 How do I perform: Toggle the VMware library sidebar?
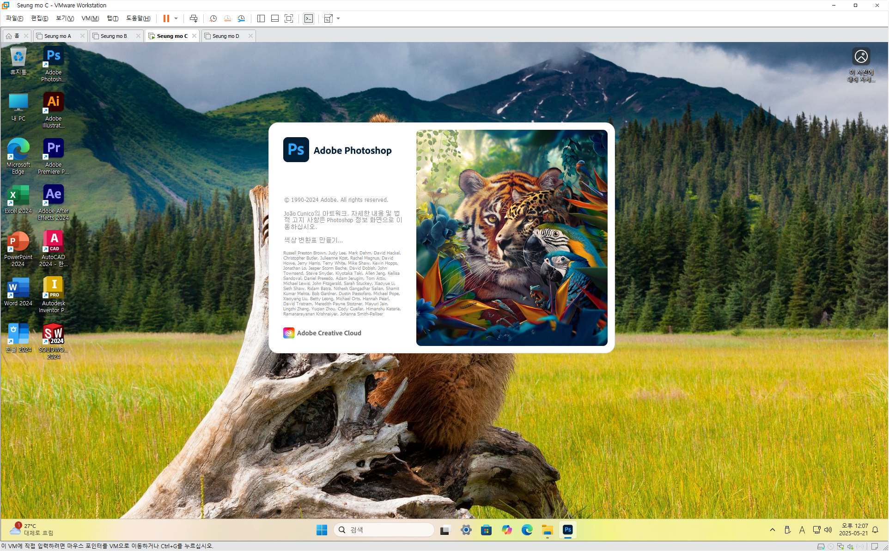(x=261, y=18)
